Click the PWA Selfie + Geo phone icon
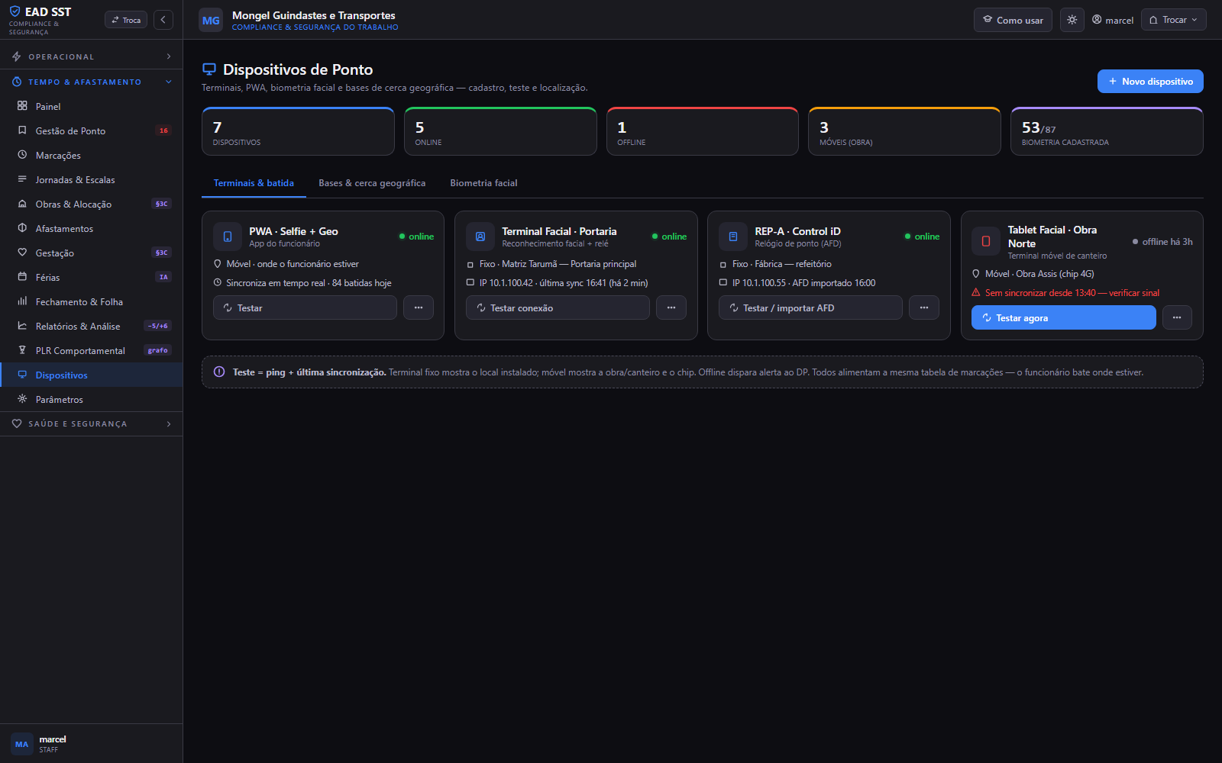 click(228, 237)
